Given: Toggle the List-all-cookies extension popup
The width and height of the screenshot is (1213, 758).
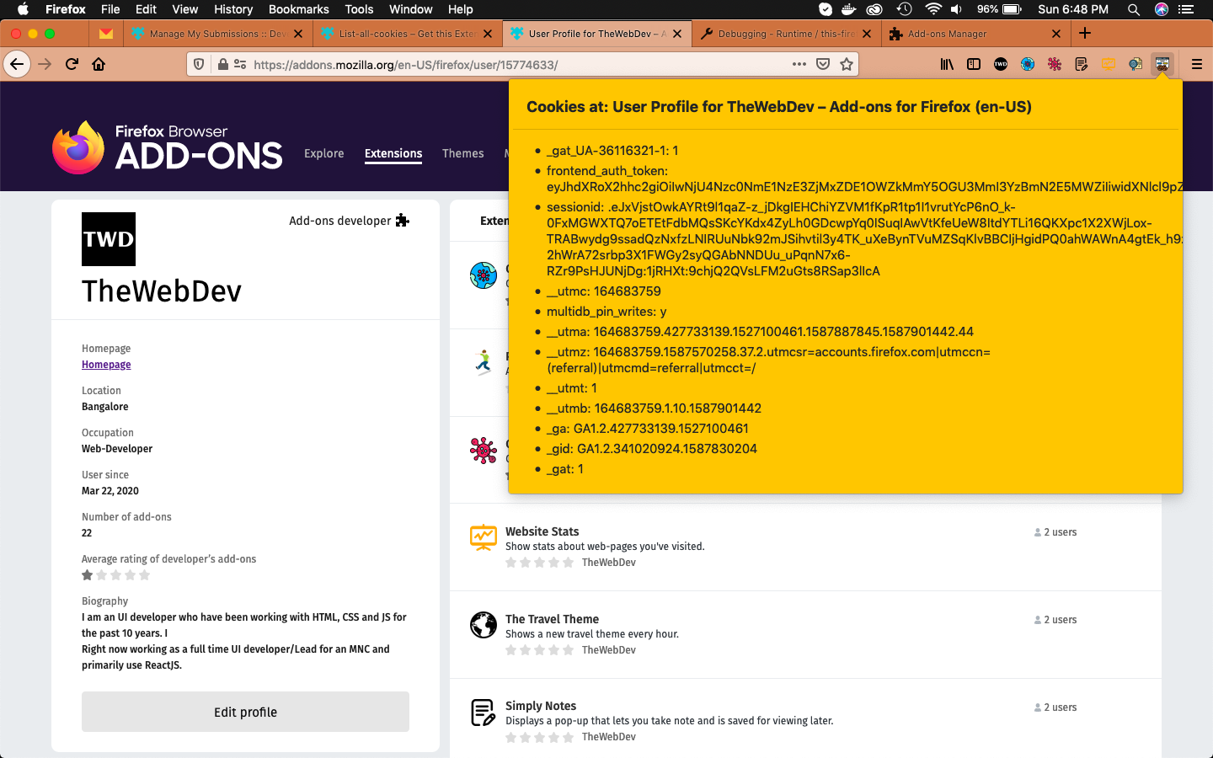Looking at the screenshot, I should [x=1162, y=64].
